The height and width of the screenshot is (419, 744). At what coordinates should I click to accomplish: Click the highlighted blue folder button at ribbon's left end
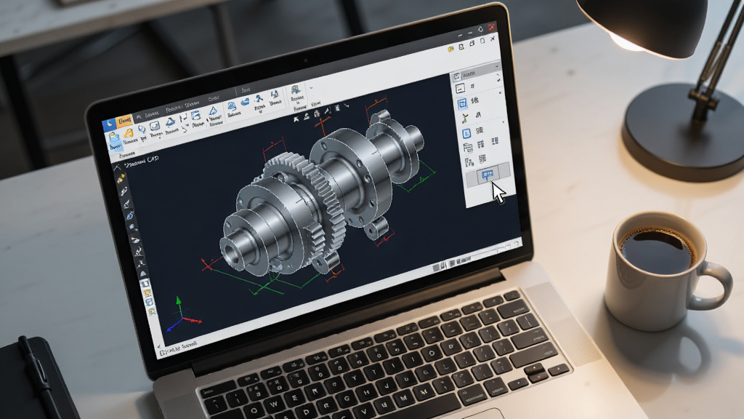[114, 141]
